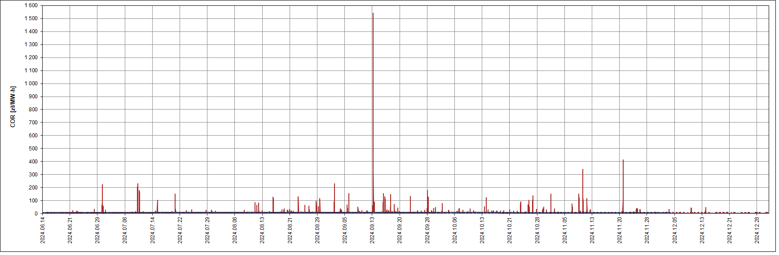Select the 1 540 peak spike at 2024.09.13
The height and width of the screenshot is (255, 779).
click(x=373, y=112)
